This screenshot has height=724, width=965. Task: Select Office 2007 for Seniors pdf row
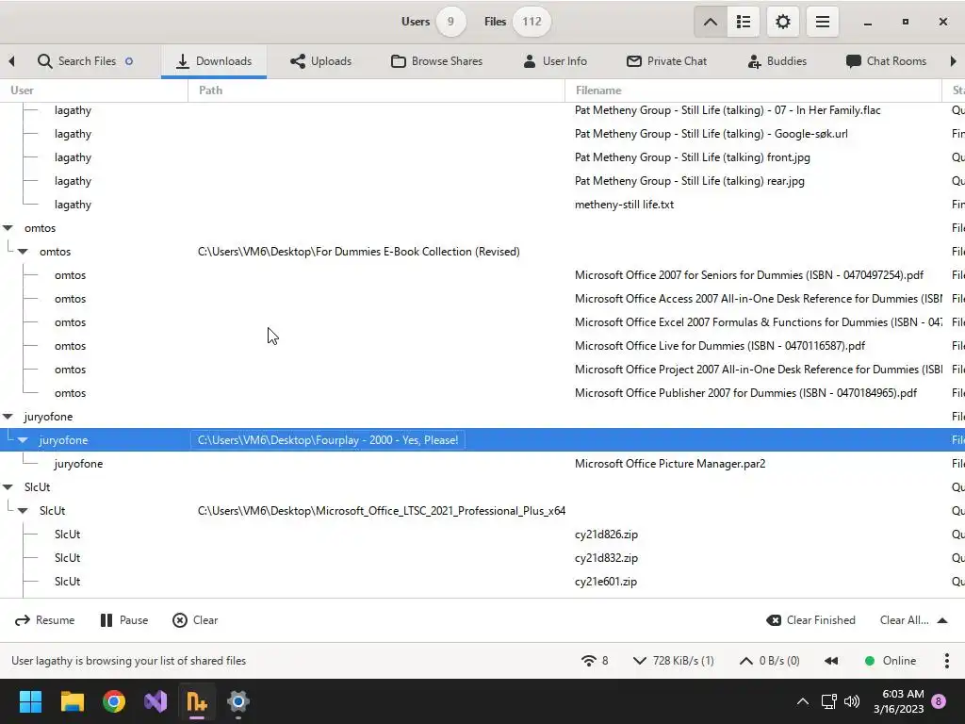tap(482, 275)
